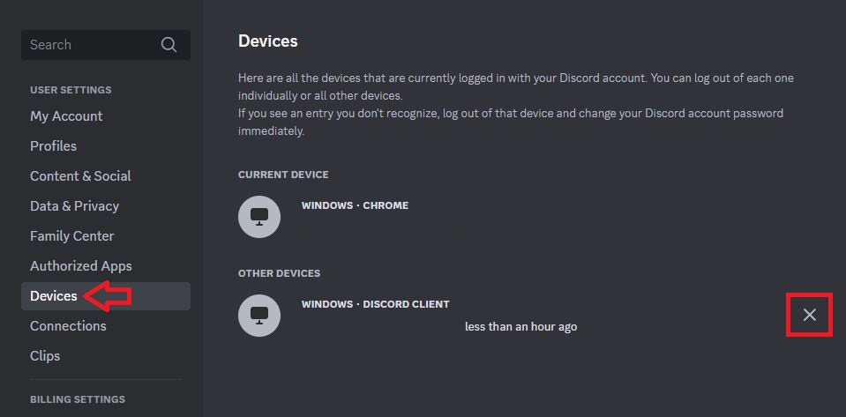846x417 pixels.
Task: Open Content & Social settings
Action: point(80,176)
